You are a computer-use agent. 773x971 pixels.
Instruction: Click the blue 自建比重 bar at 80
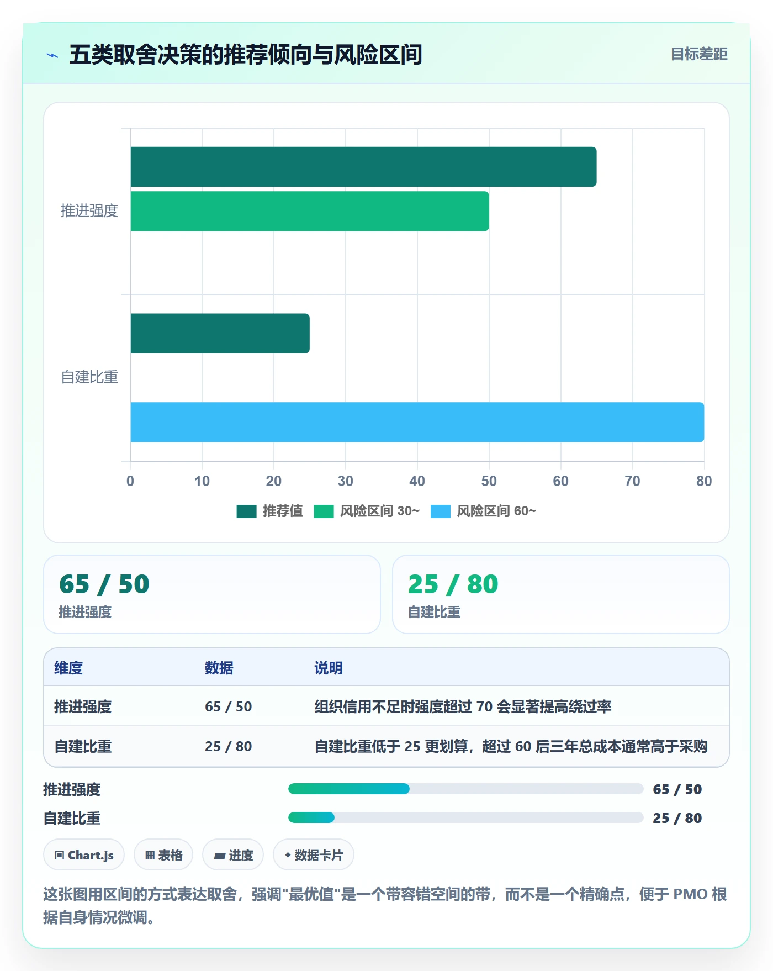click(417, 422)
